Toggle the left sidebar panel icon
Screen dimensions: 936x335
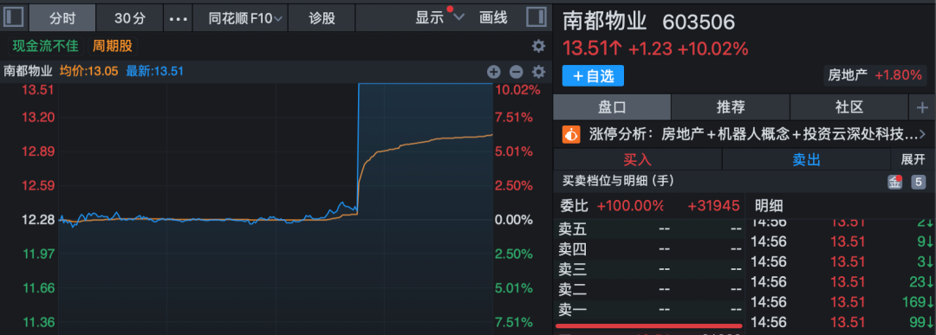click(13, 17)
